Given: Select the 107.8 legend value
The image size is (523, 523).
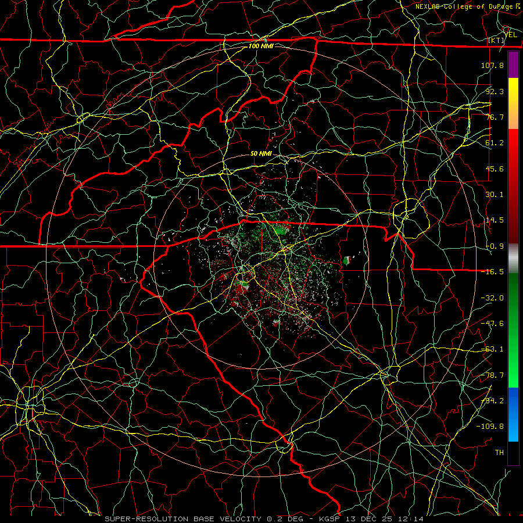Looking at the screenshot, I should (x=492, y=65).
